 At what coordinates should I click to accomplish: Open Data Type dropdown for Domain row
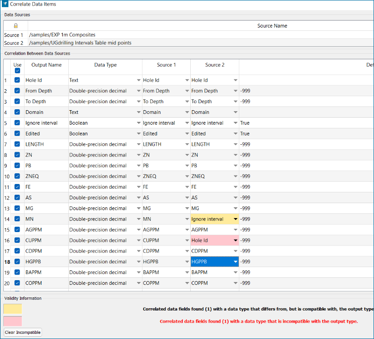point(138,113)
